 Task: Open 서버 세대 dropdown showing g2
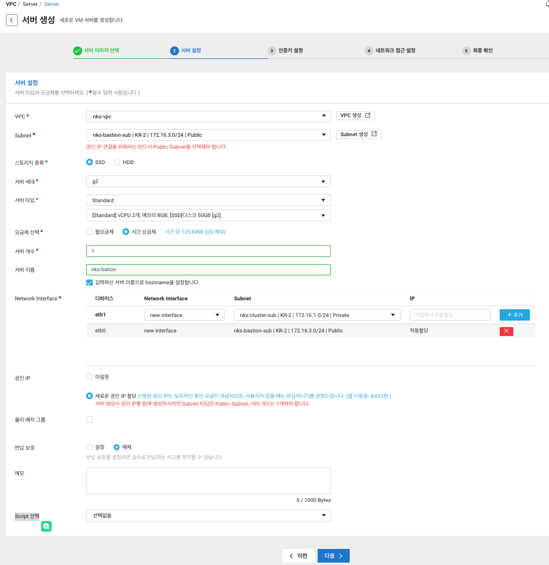208,181
